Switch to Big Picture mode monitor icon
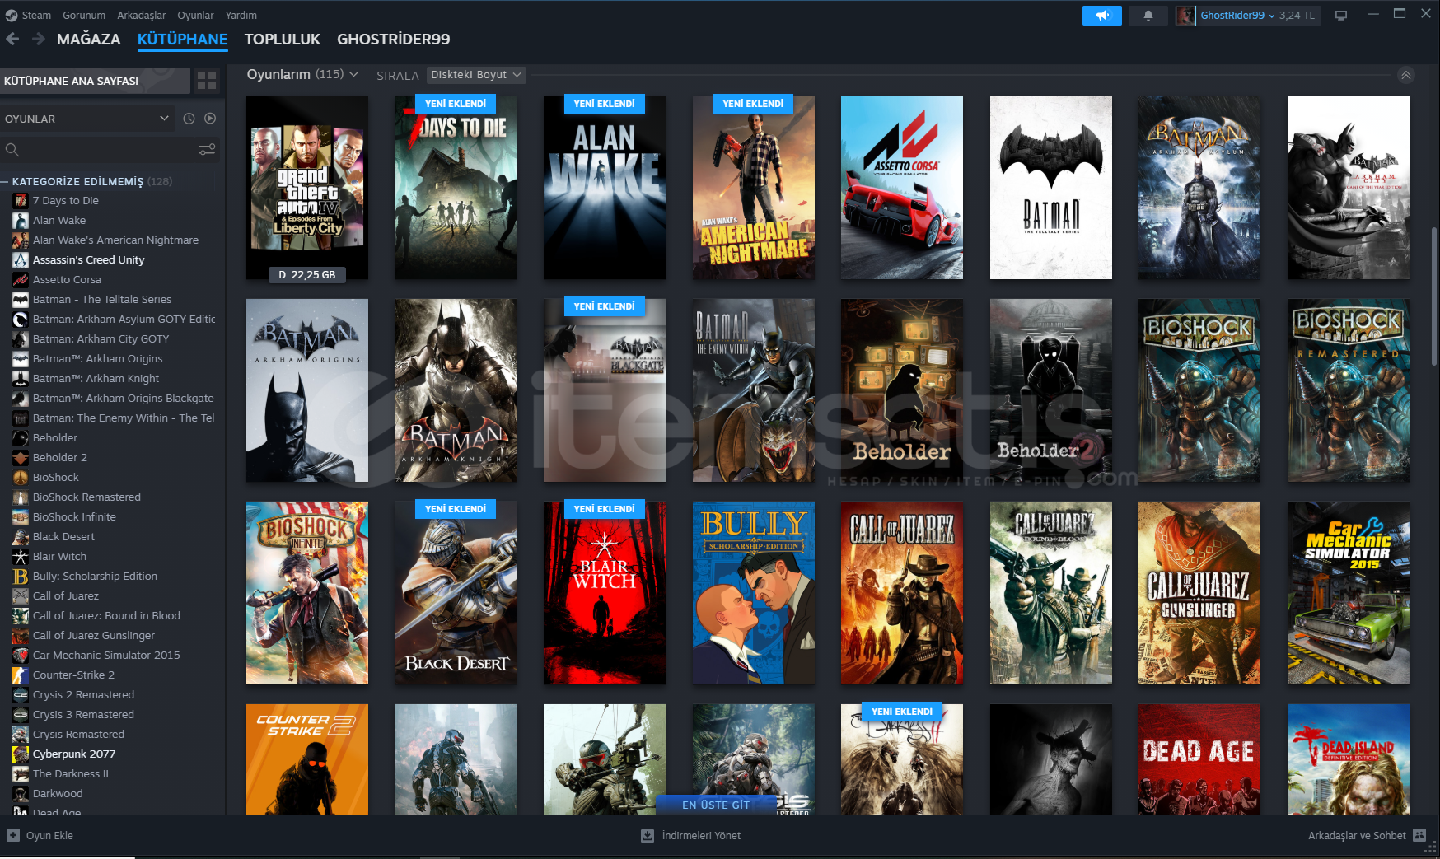Viewport: 1440px width, 859px height. click(x=1341, y=16)
